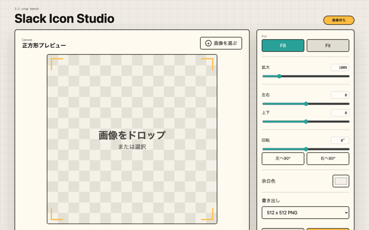Click the 画像待ち status badge
The height and width of the screenshot is (230, 369).
point(338,20)
